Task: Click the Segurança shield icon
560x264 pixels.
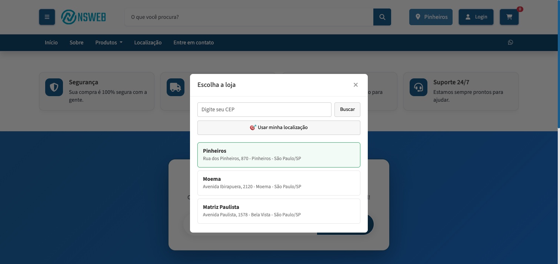Action: tap(54, 87)
